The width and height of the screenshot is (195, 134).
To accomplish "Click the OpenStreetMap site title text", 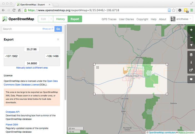I will (x=21, y=19).
